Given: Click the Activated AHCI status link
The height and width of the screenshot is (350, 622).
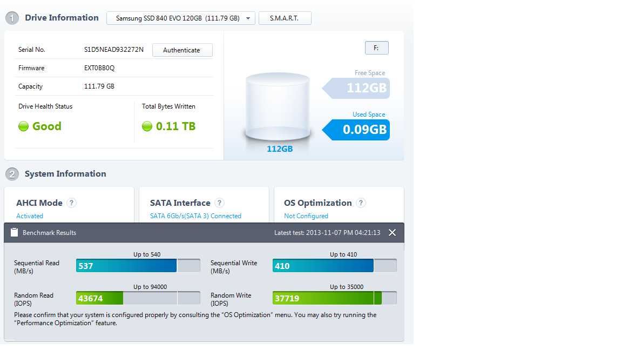Looking at the screenshot, I should click(30, 216).
